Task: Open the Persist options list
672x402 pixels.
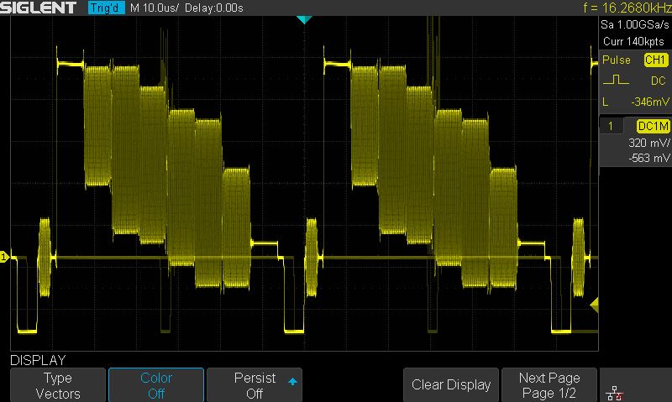Action: pyautogui.click(x=255, y=385)
